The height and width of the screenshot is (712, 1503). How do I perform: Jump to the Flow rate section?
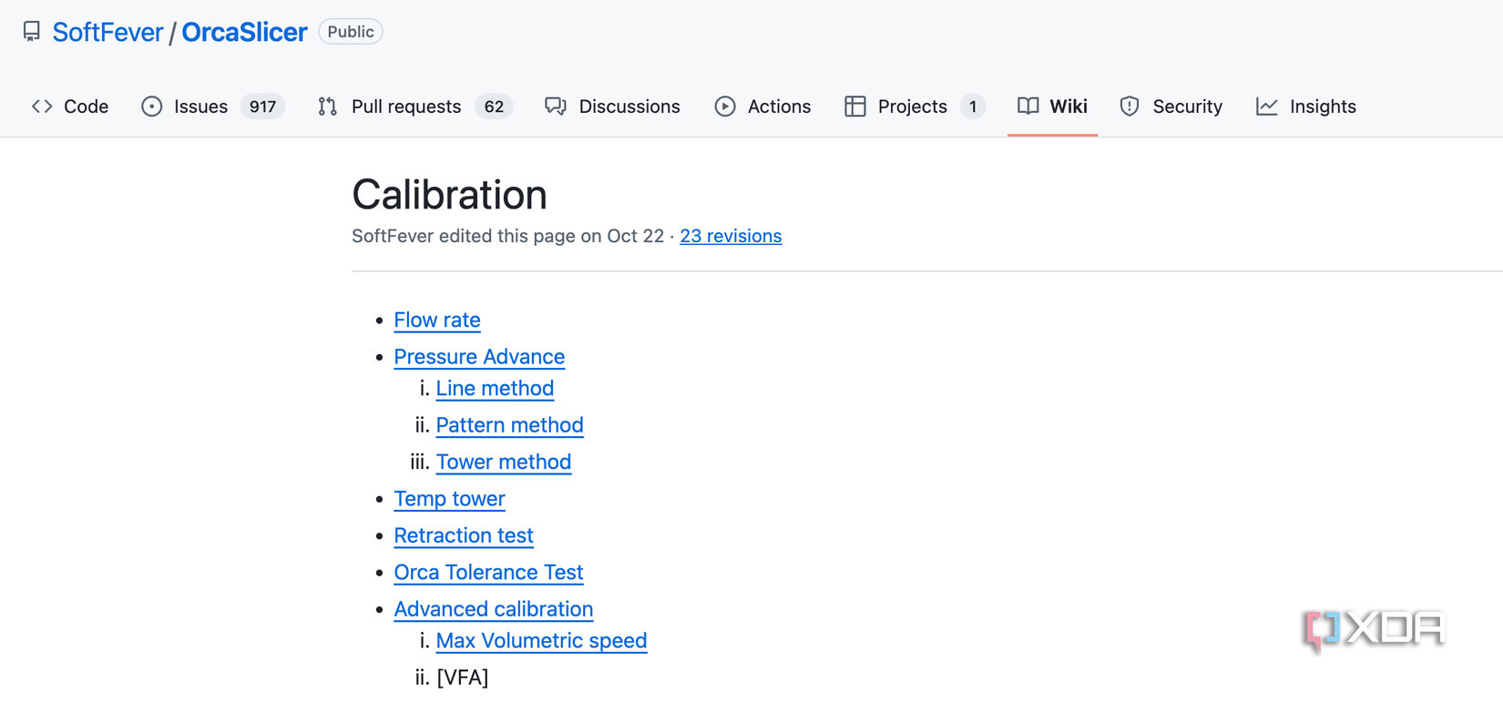[437, 320]
